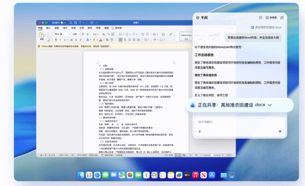The image size is (305, 186).
Task: Click the Paste clipboard icon
Action: click(42, 36)
